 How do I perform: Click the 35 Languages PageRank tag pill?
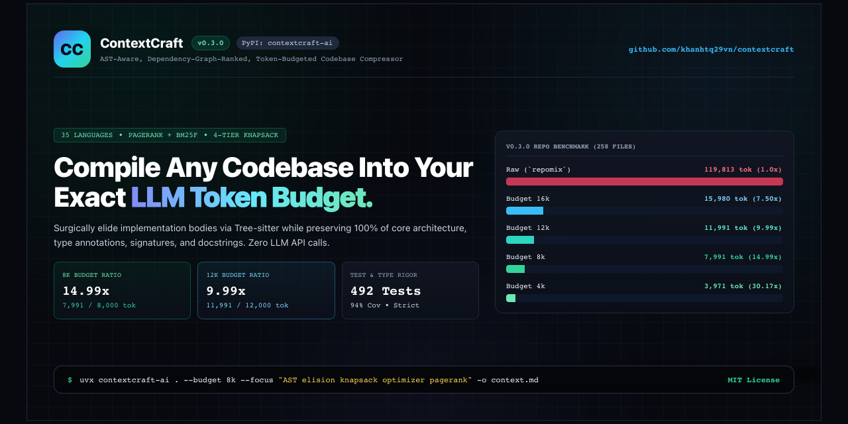point(170,135)
